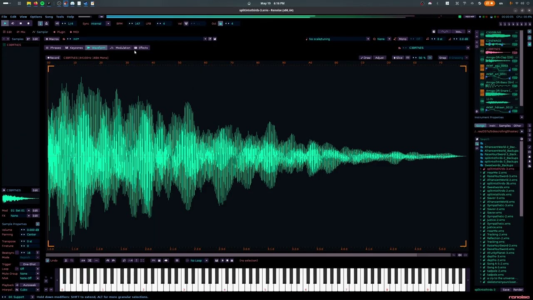Switch to the Modulation tab
This screenshot has width=533, height=300.
(x=120, y=47)
